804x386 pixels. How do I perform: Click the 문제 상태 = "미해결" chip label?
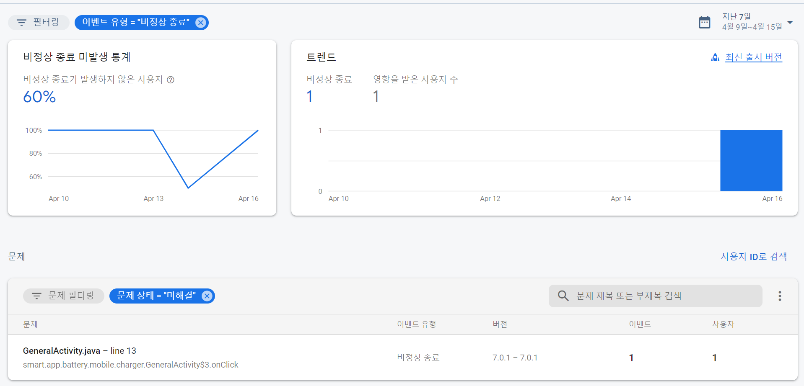pyautogui.click(x=156, y=296)
